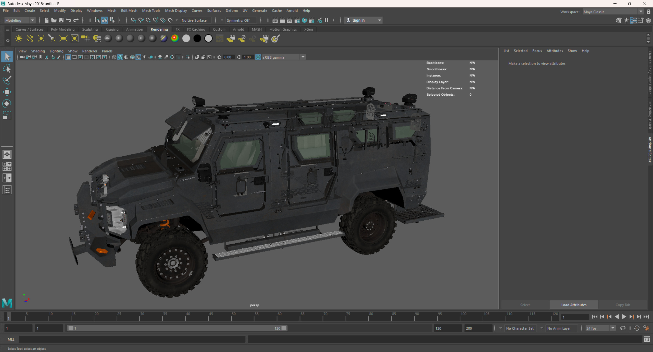Screen dimensions: 653x352
Task: Click the No Live Surface field
Action: [195, 20]
